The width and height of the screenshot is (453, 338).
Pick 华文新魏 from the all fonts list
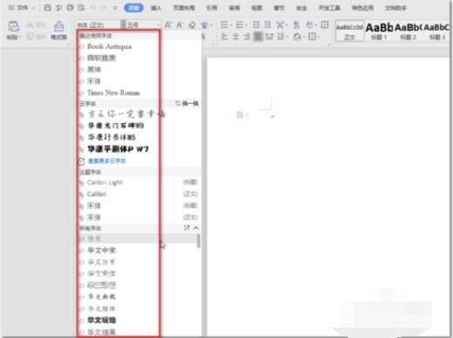101,297
